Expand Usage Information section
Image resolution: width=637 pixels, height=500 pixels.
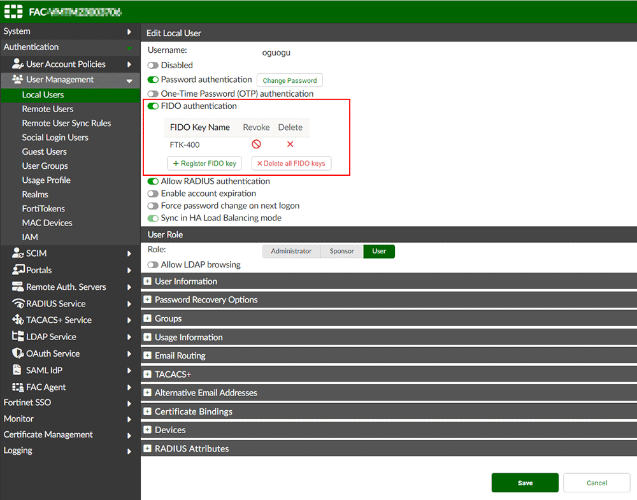coord(148,337)
